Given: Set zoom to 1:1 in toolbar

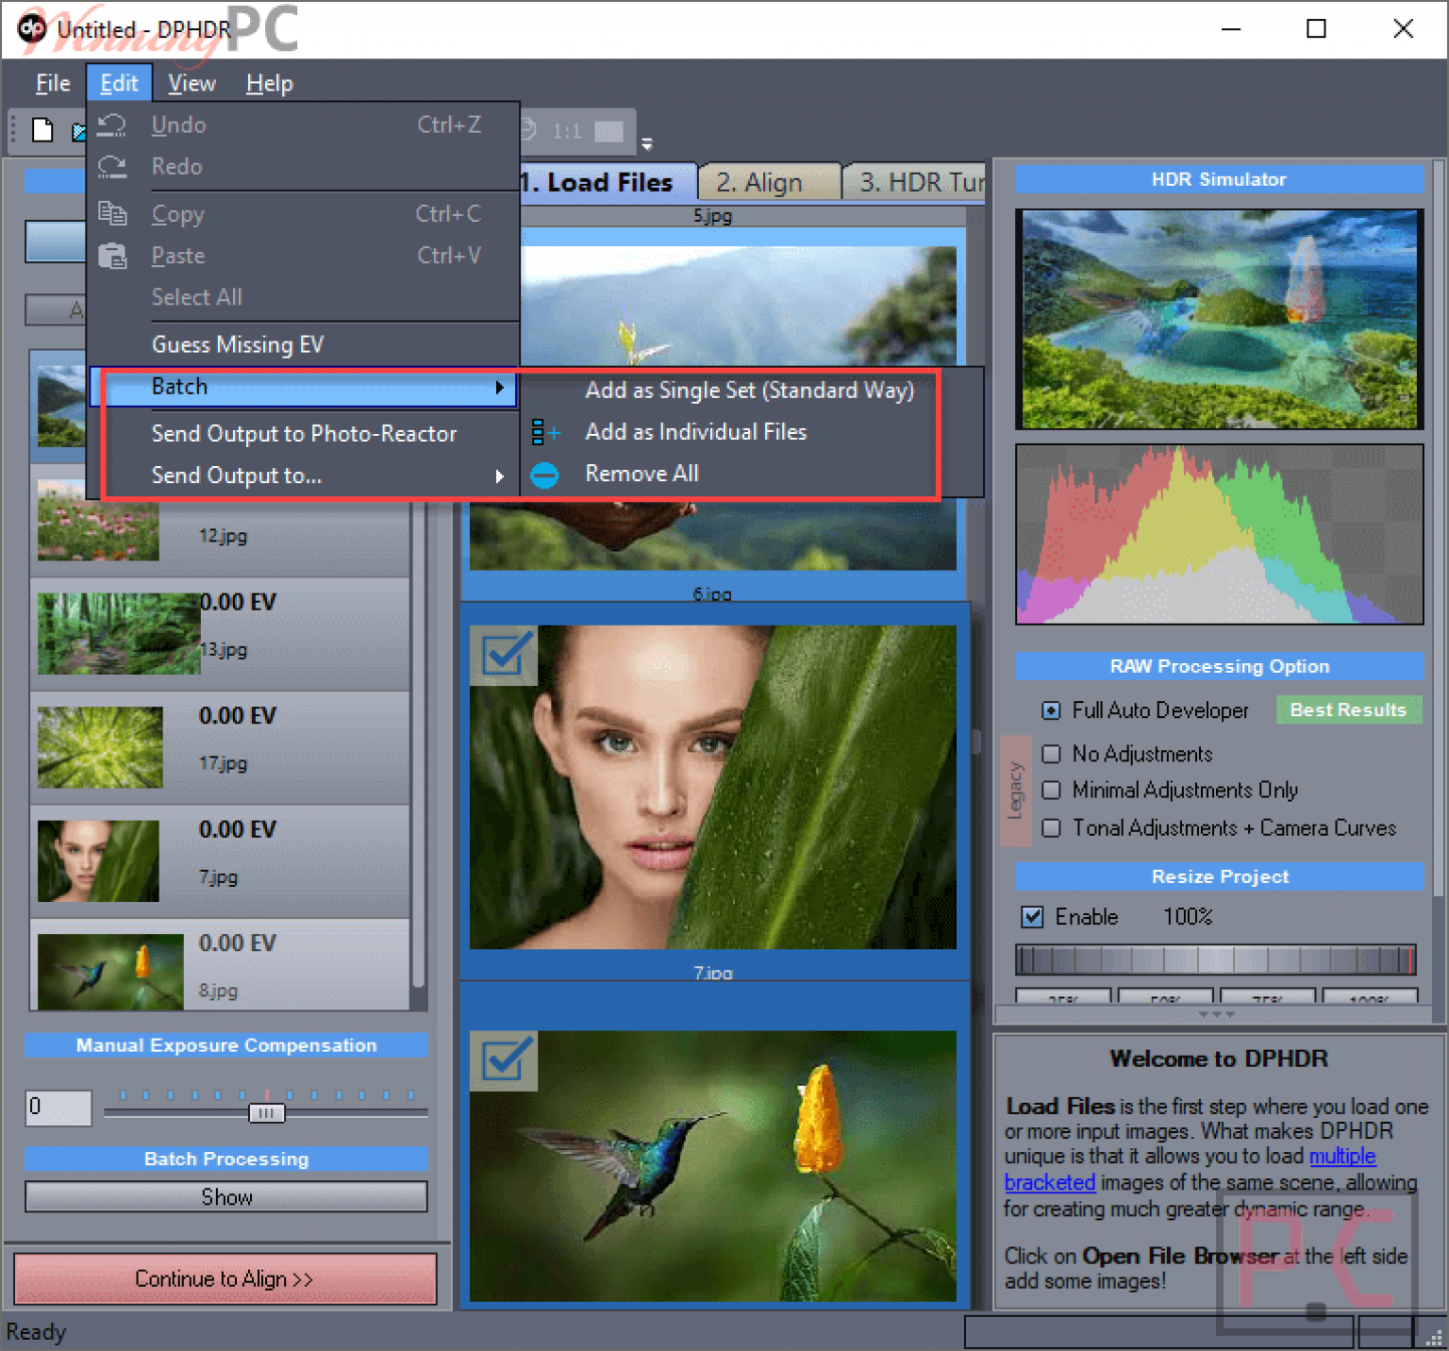Looking at the screenshot, I should click(x=567, y=130).
